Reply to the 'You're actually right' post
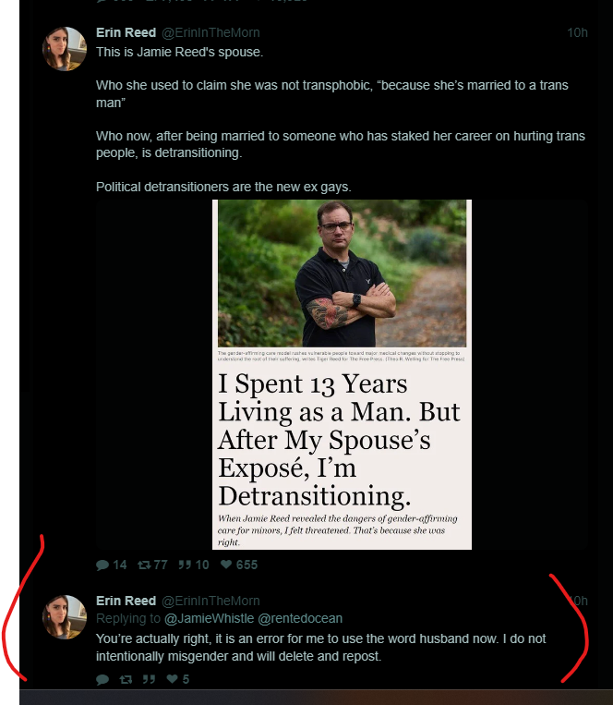Image resolution: width=613 pixels, height=705 pixels. 102,679
